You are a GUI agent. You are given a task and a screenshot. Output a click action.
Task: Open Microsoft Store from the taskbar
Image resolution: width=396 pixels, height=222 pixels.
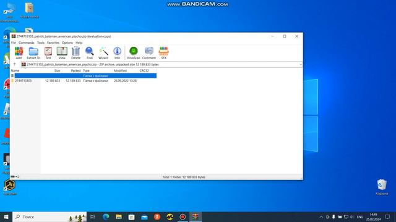[131, 216]
